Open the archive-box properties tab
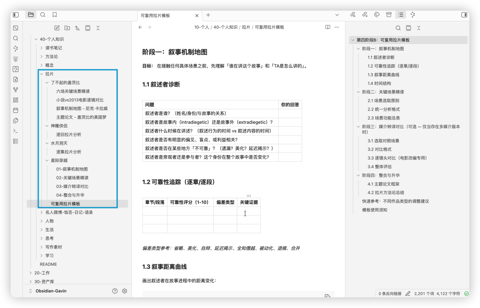480x308 pixels. (389, 15)
